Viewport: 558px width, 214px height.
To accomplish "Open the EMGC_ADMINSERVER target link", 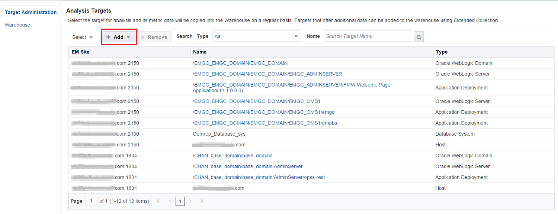I will point(267,74).
